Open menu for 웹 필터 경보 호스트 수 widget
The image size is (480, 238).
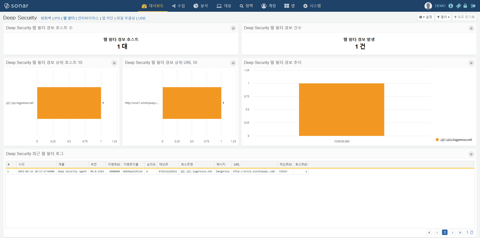point(233,28)
